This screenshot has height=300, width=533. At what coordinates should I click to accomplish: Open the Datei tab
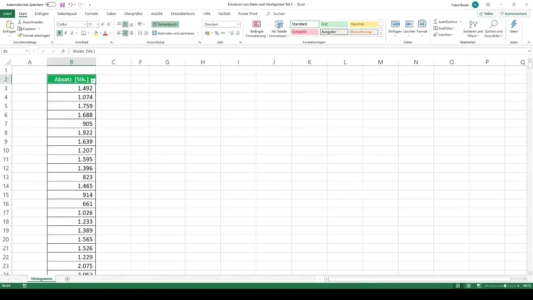7,14
